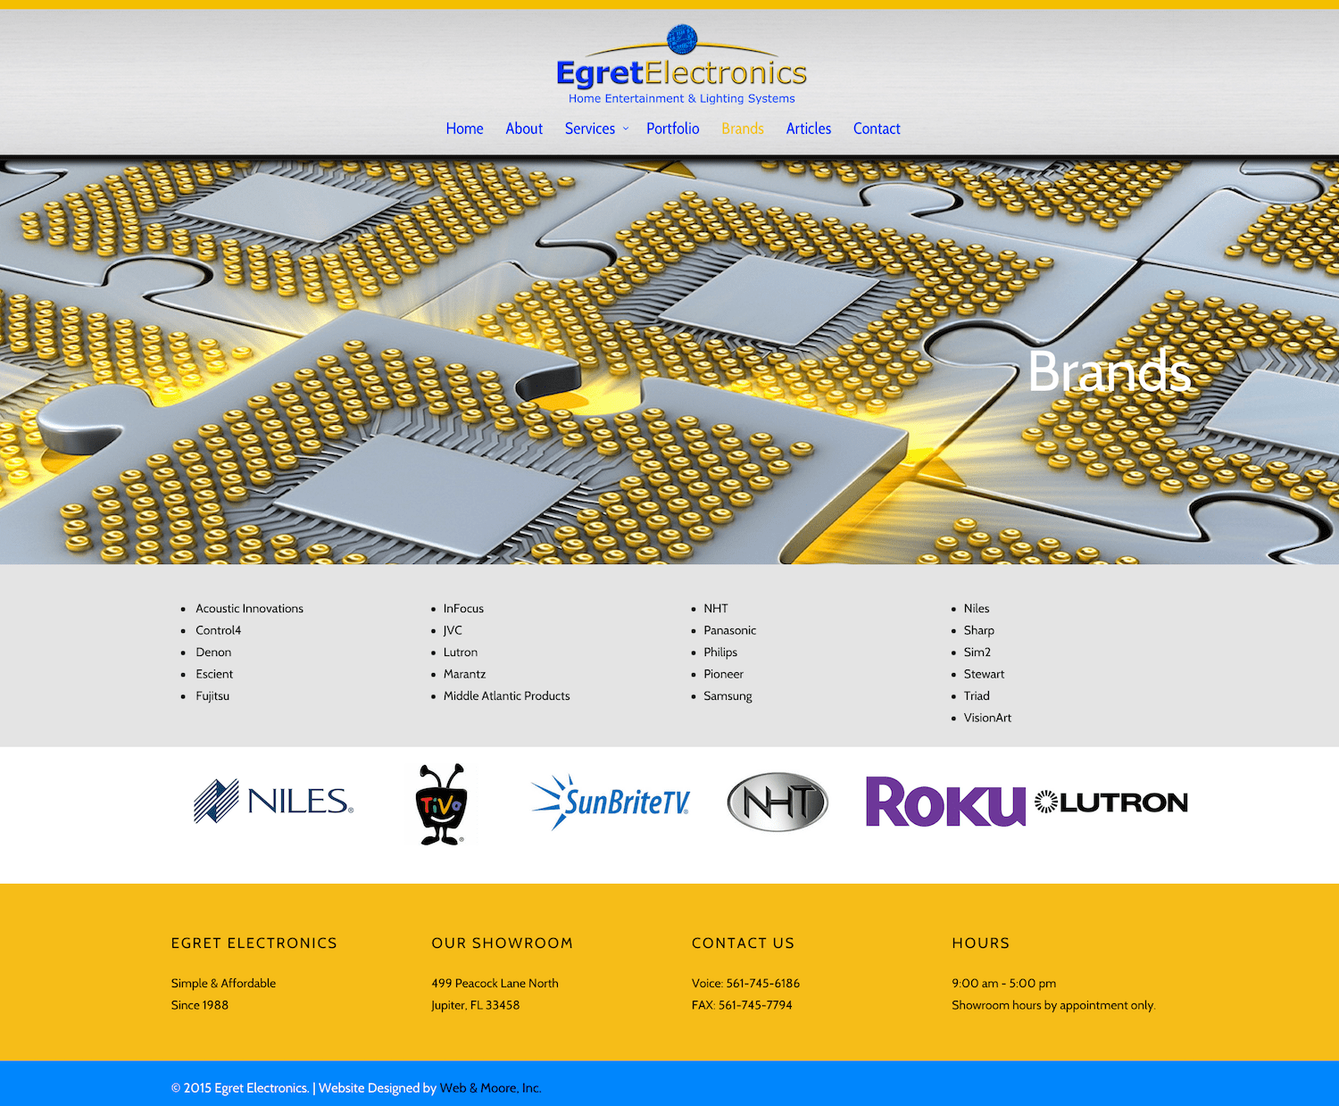Click Acoustic Innovations in the brand list
Image resolution: width=1339 pixels, height=1106 pixels.
point(250,609)
